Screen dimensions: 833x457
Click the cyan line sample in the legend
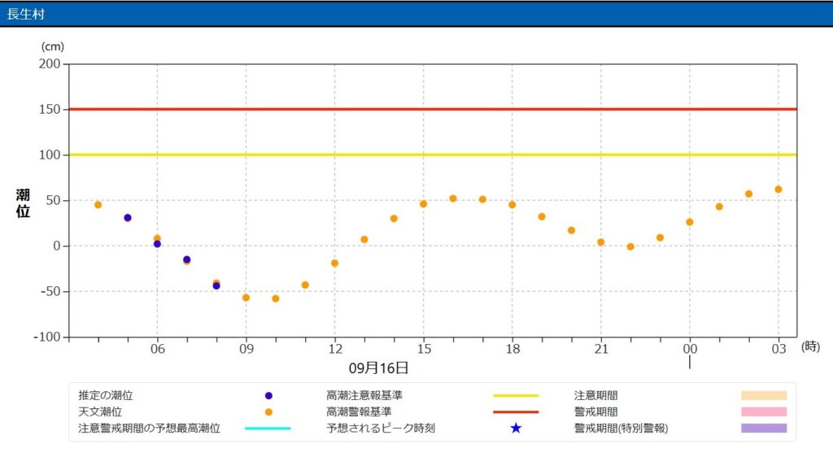click(x=268, y=429)
